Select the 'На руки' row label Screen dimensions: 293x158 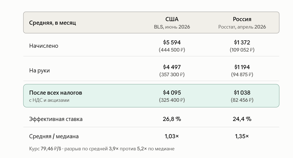39,70
